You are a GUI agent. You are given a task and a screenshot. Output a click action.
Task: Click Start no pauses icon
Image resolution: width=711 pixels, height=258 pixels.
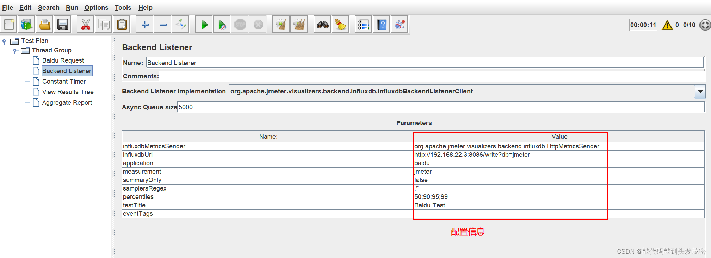tap(222, 25)
